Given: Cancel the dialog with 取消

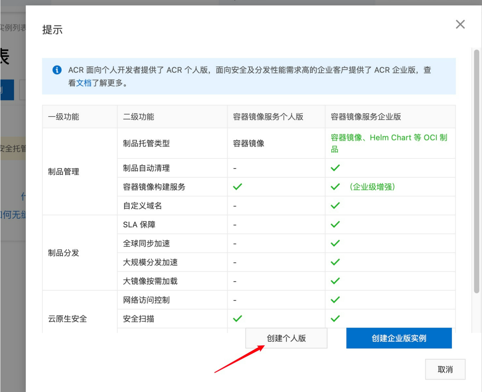Looking at the screenshot, I should pos(445,369).
